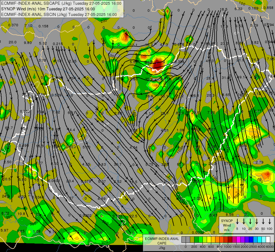The width and height of the screenshot is (275, 252).
Task: Click the map value '9.79'
Action: (x=53, y=232)
